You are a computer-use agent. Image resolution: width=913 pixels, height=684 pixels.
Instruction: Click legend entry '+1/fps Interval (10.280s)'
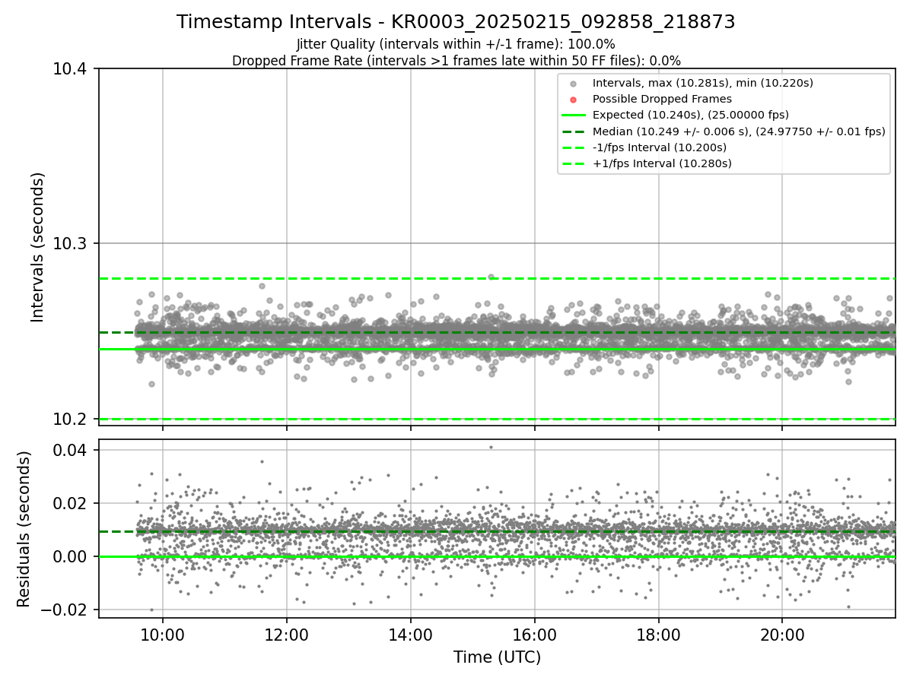[662, 163]
